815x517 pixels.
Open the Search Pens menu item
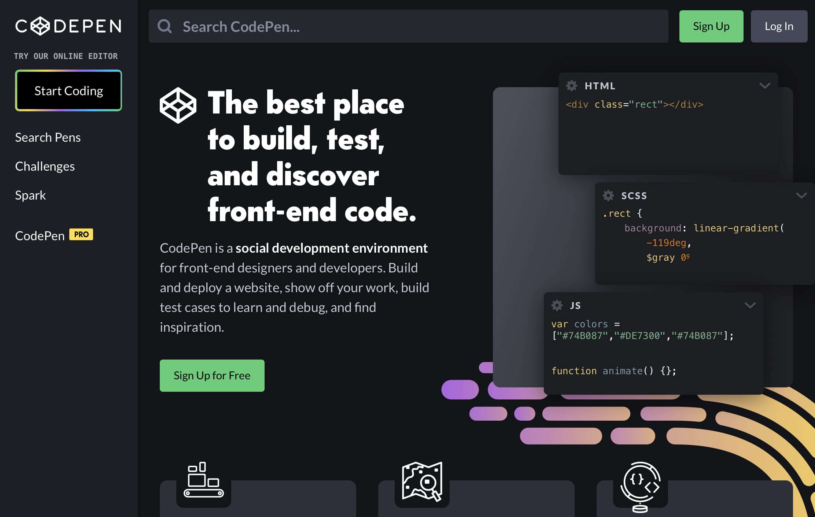coord(47,137)
